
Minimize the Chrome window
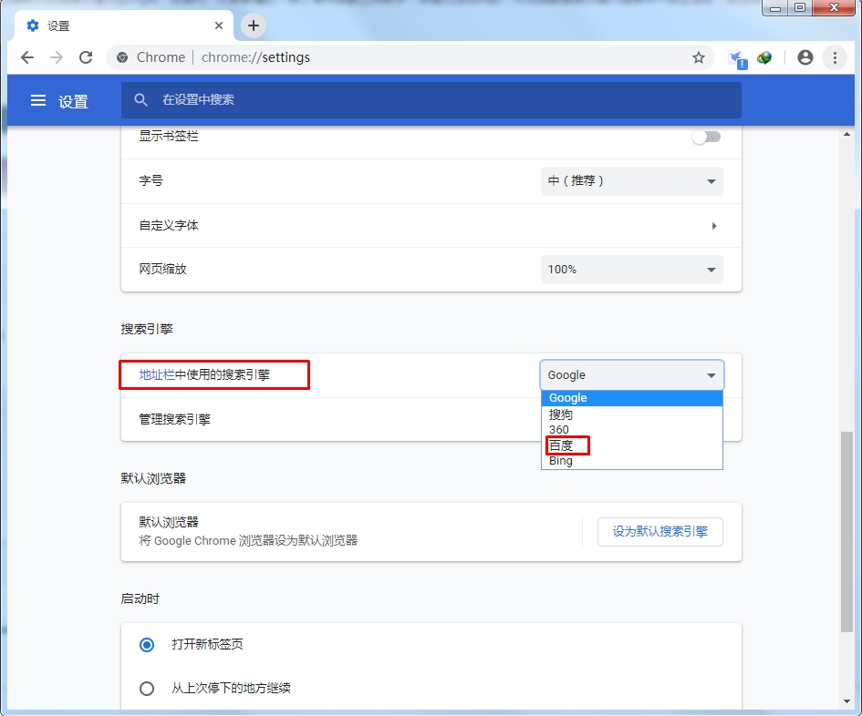pos(775,7)
